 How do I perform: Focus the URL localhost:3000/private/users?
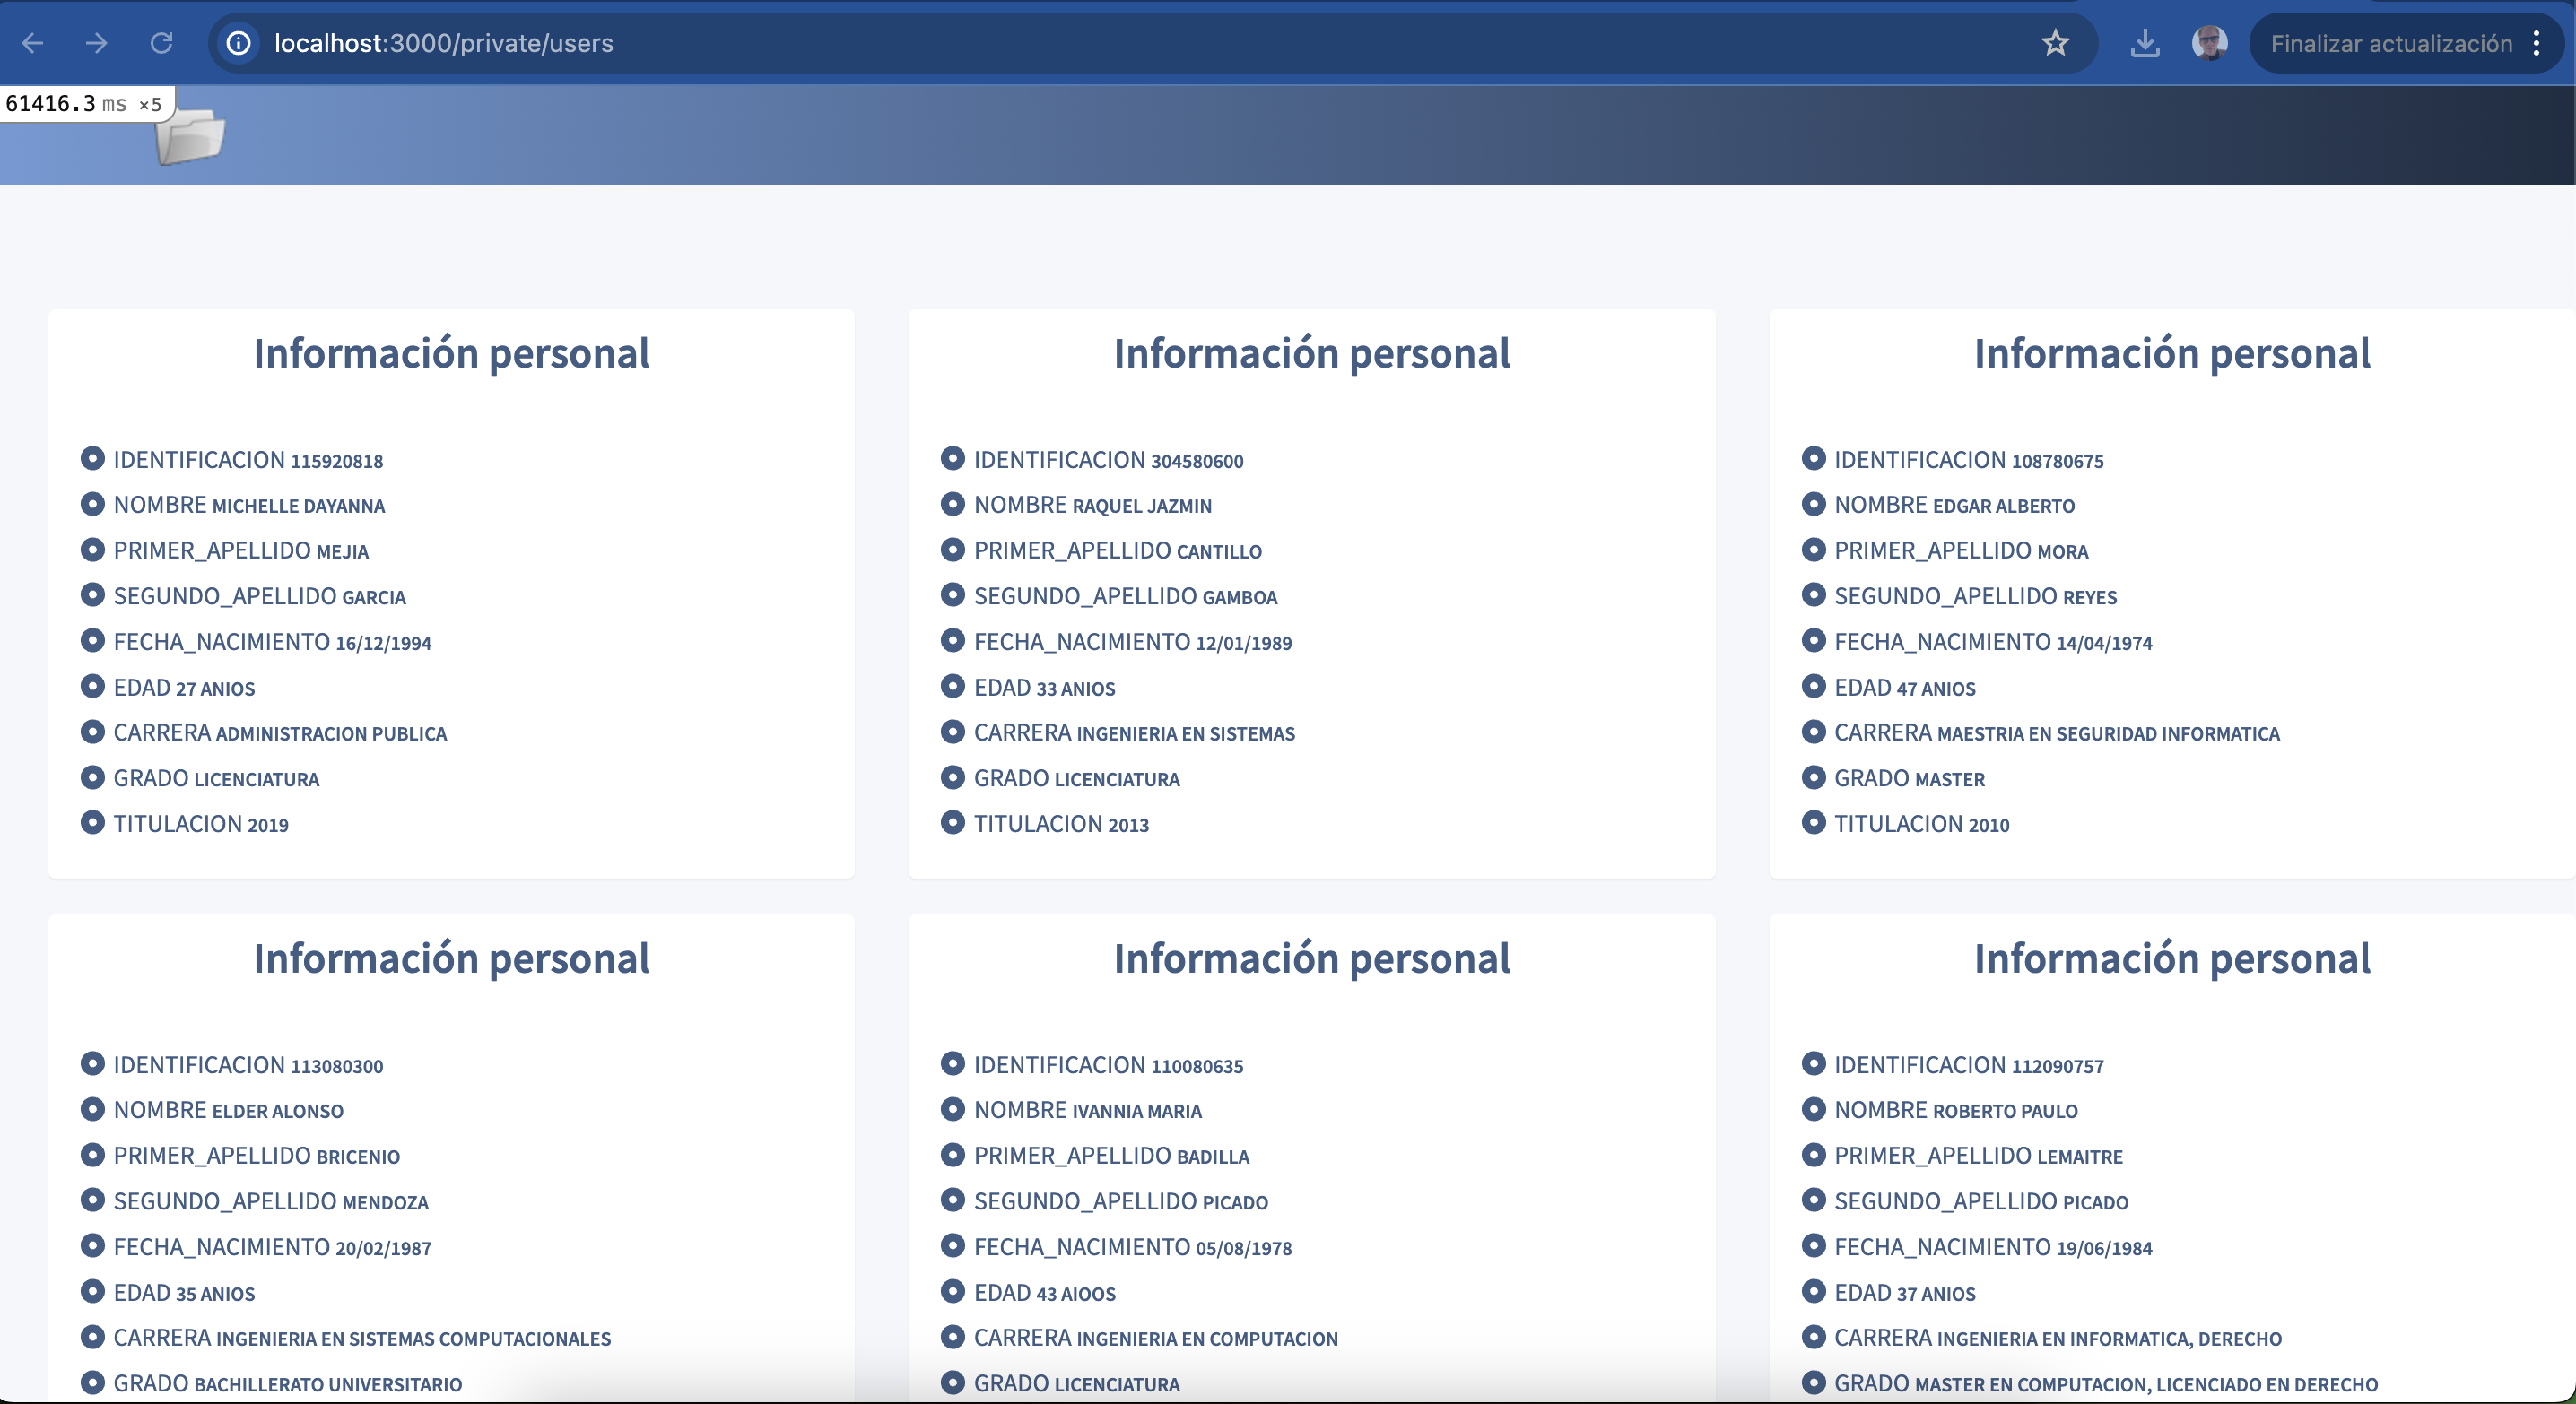[x=443, y=43]
